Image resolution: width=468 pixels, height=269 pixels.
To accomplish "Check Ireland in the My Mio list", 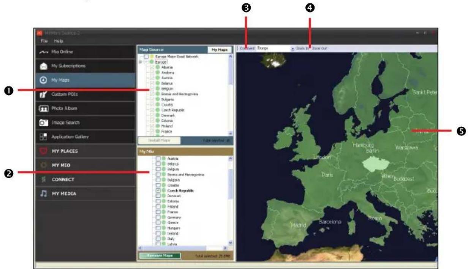I will pyautogui.click(x=158, y=233).
